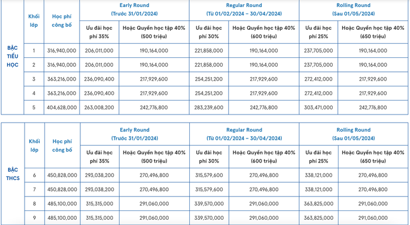The width and height of the screenshot is (410, 225).
Task: Select the BẬC TIỂU HỌC label cell
Action: 12,56
